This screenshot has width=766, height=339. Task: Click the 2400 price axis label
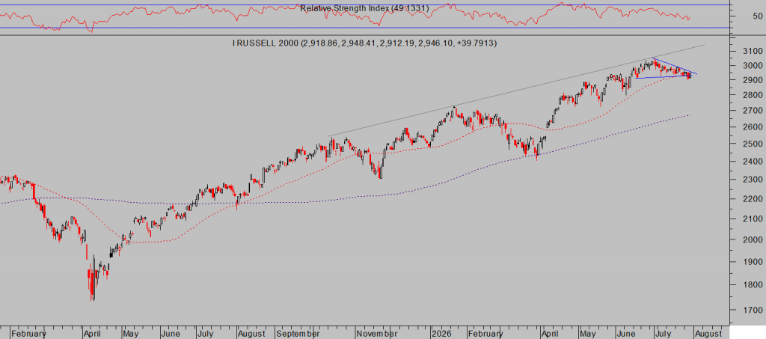pos(753,162)
